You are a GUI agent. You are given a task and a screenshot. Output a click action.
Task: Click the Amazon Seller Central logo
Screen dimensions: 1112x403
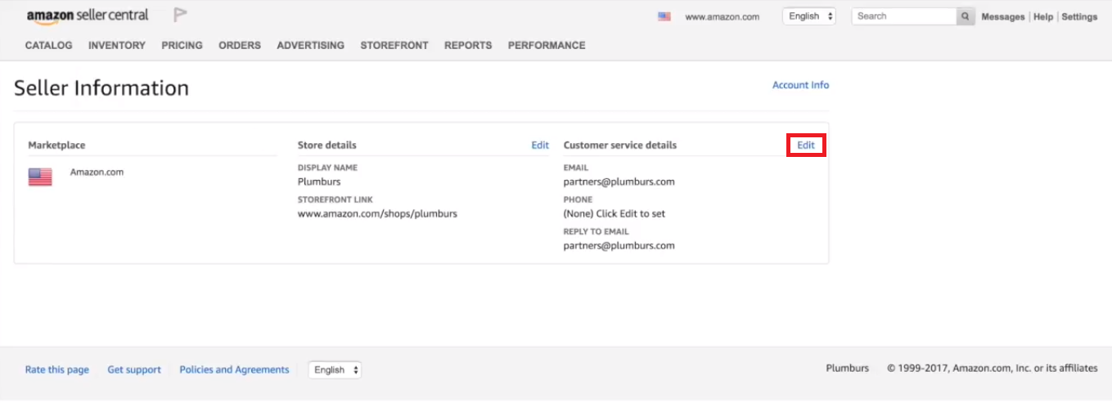point(88,16)
